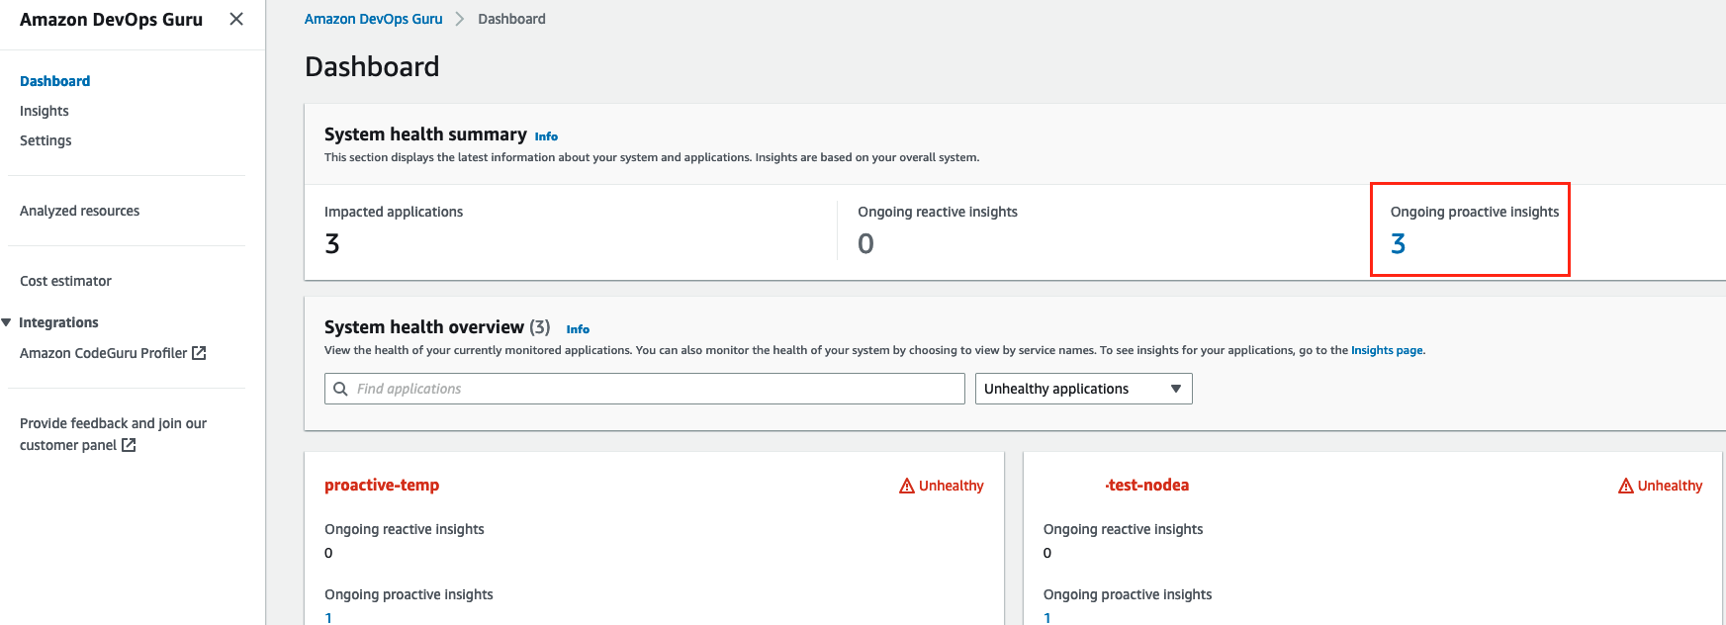1726x625 pixels.
Task: Go to Settings in the sidebar
Action: 45,140
